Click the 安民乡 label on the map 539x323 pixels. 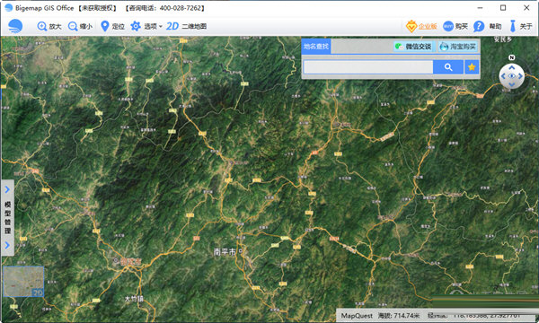pyautogui.click(x=503, y=39)
